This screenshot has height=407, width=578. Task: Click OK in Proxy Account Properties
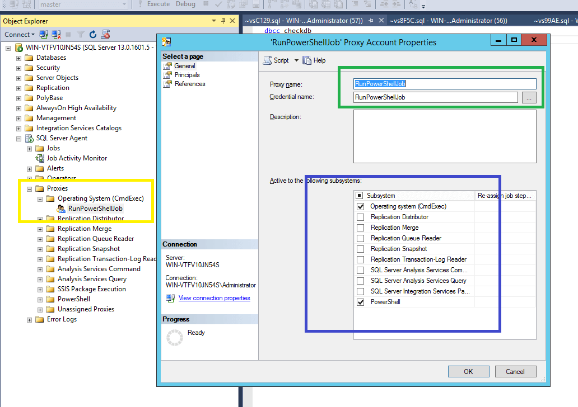click(x=469, y=372)
